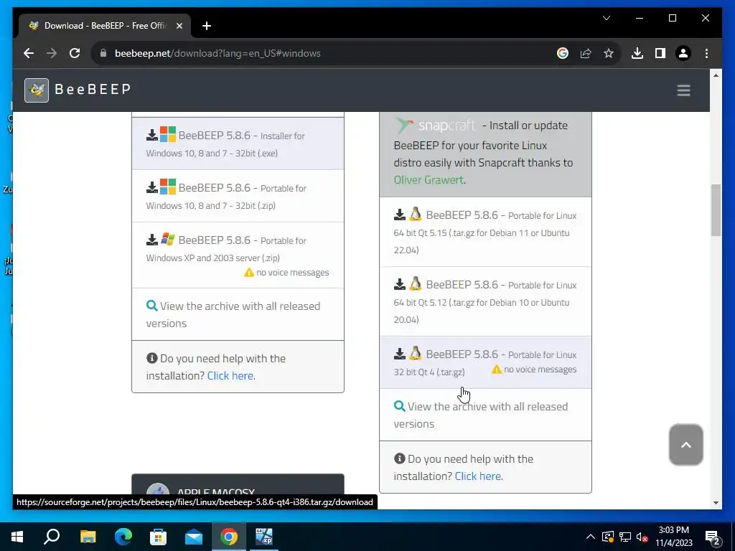Switch to Chrome in taskbar
Screen dimensions: 735x551
(229, 537)
